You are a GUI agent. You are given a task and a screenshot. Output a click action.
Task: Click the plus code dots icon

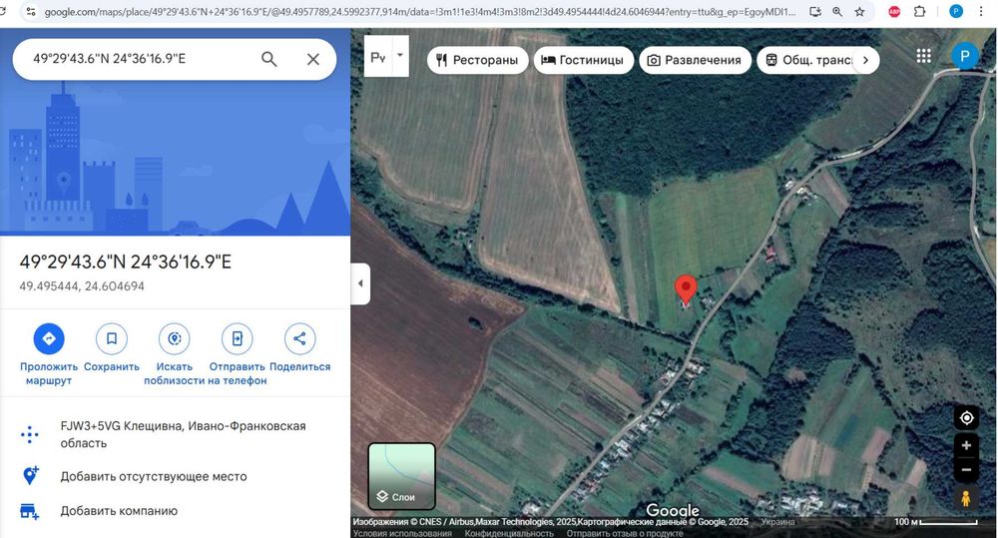(x=30, y=435)
